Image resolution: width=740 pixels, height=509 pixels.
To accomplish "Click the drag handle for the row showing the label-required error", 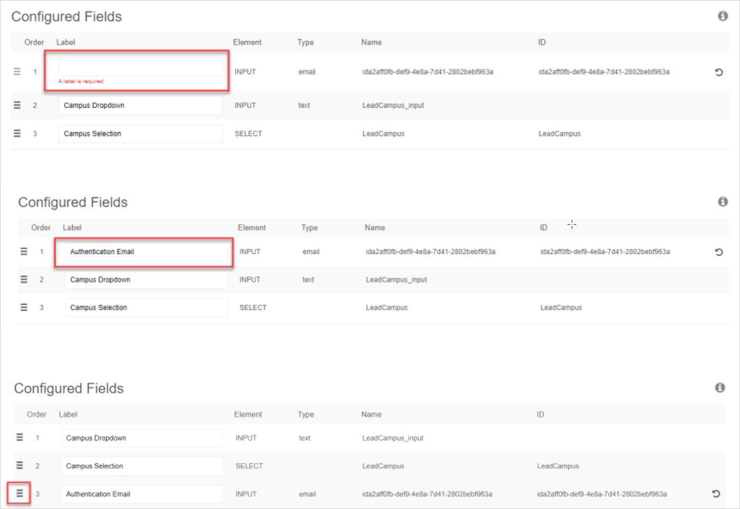I will [x=17, y=72].
